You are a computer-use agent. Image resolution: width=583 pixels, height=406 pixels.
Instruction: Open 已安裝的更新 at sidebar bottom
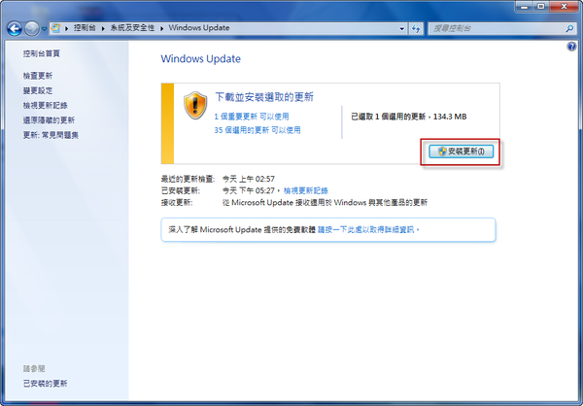point(45,384)
